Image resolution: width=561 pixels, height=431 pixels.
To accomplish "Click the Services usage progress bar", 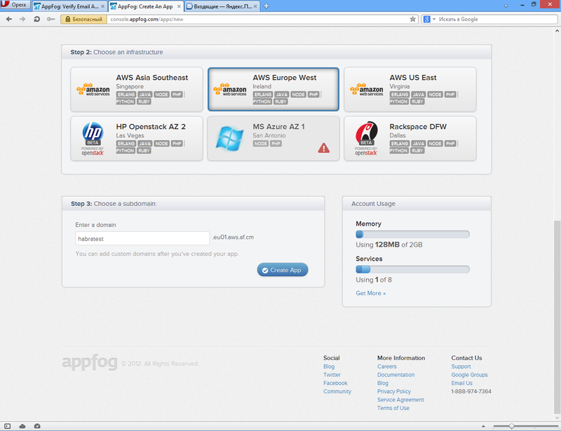I will (412, 269).
